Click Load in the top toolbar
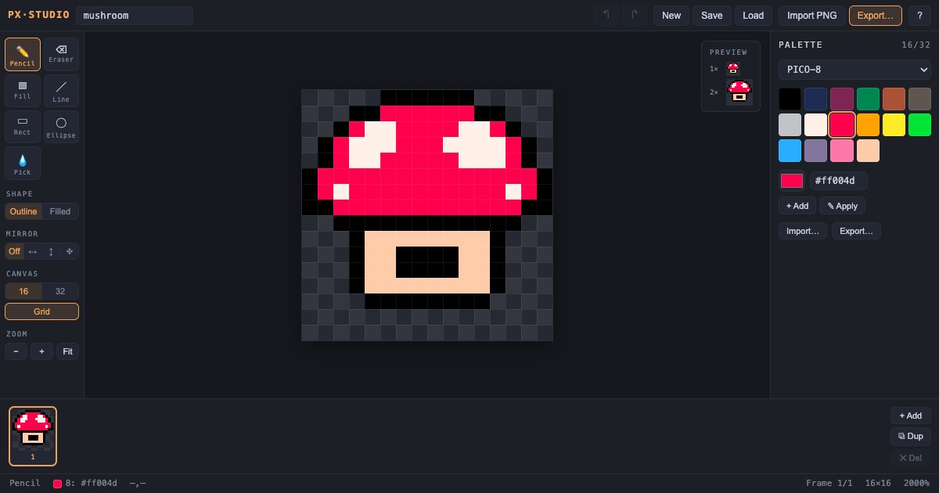939x493 pixels. click(x=753, y=16)
